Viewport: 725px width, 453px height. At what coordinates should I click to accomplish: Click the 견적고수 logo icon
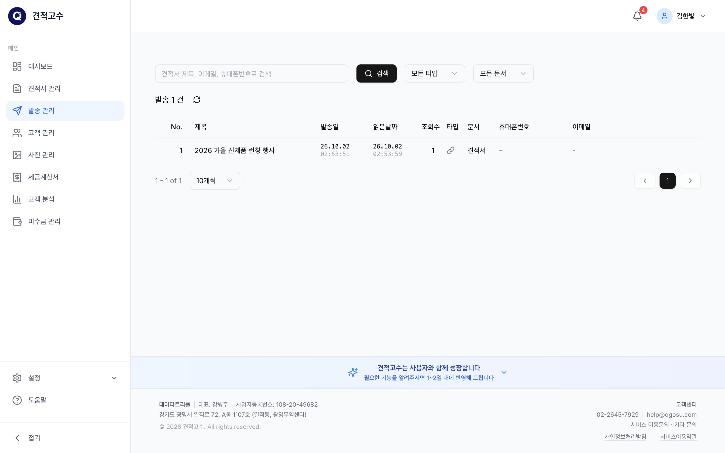click(17, 16)
